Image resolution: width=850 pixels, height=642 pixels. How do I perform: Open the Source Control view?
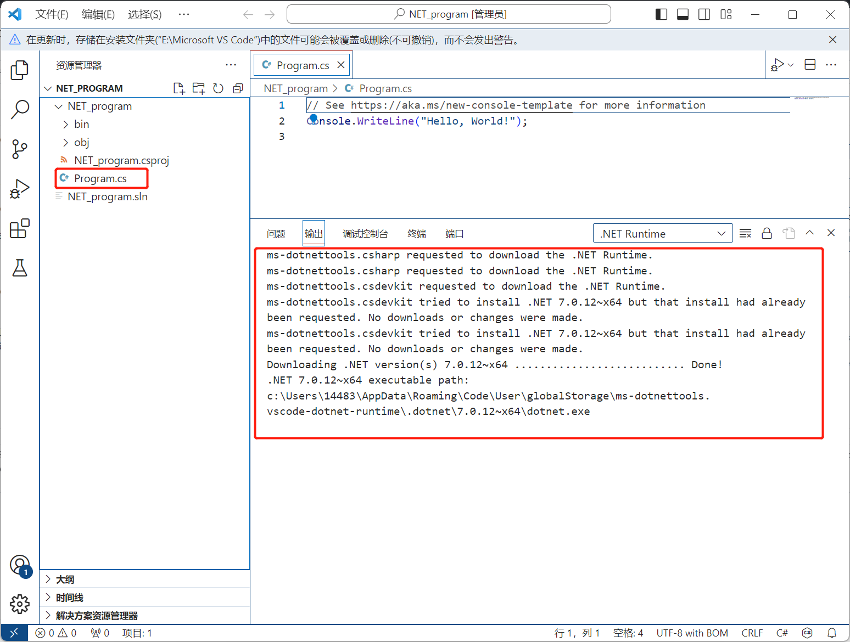(x=20, y=149)
